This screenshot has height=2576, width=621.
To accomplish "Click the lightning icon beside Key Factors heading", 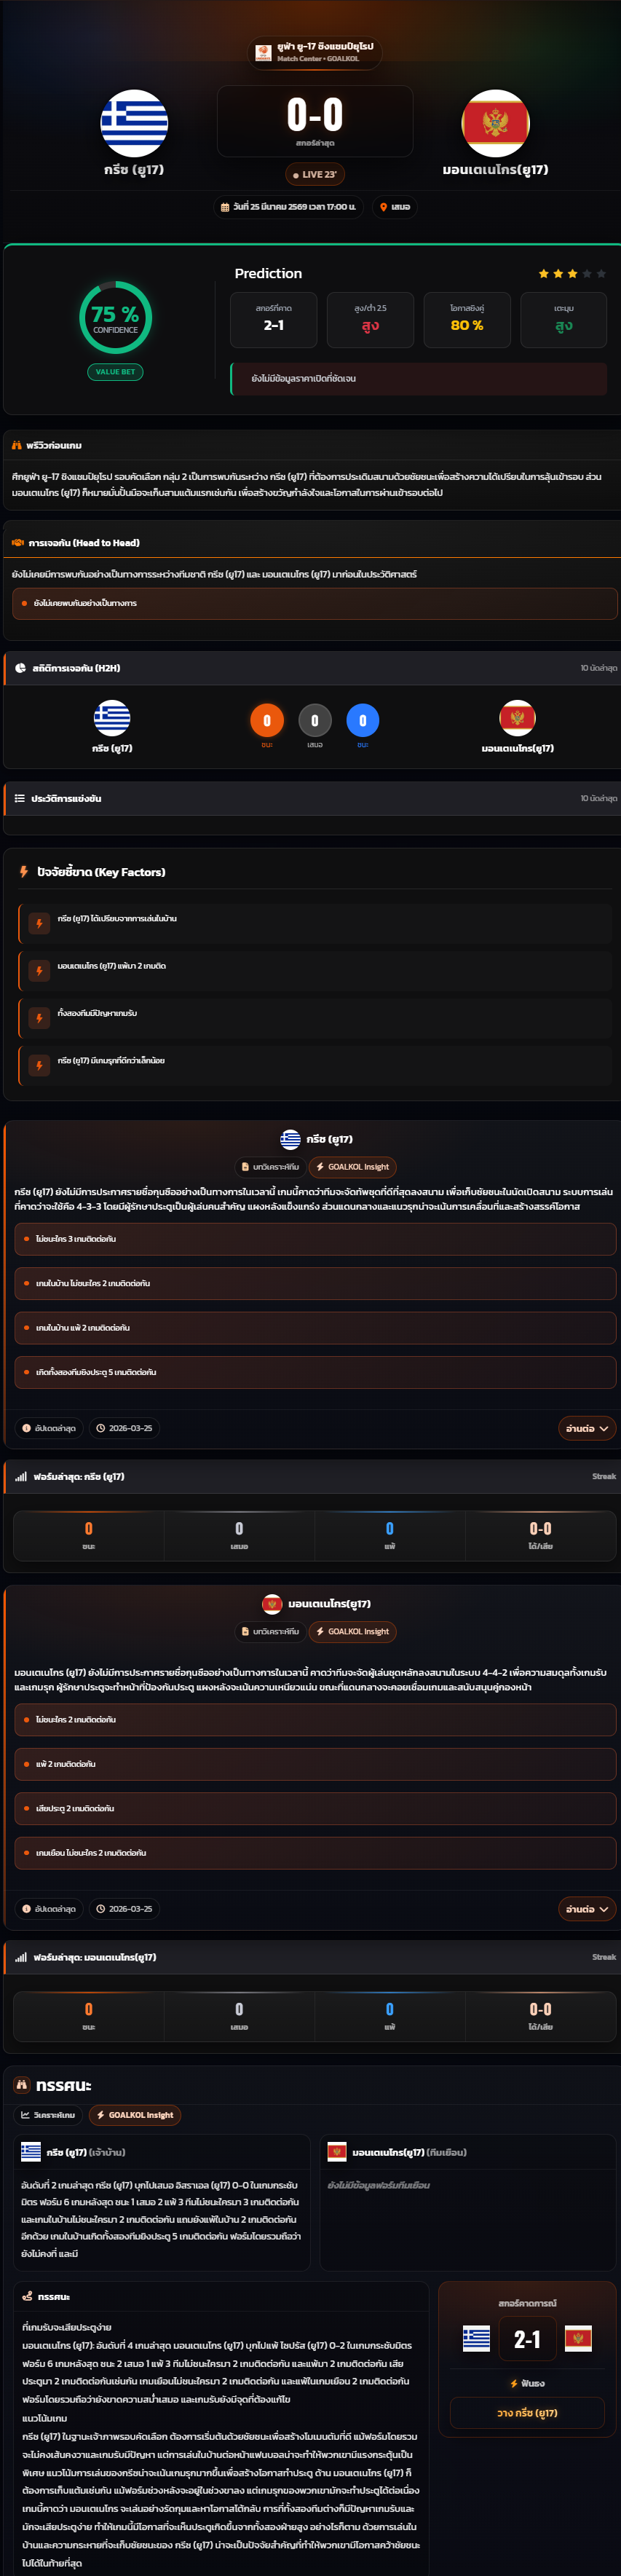I will [24, 872].
